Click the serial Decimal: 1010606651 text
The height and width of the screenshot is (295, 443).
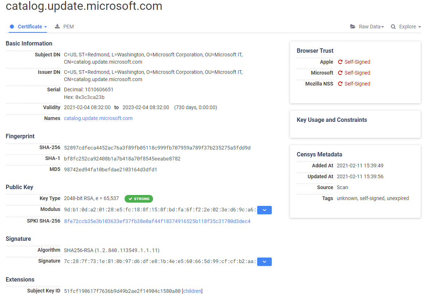(89, 89)
